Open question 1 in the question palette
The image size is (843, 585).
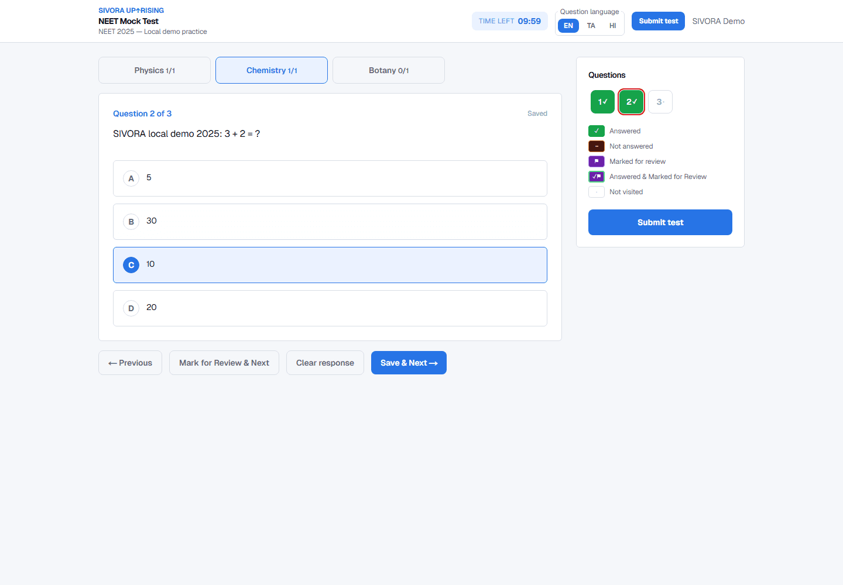pyautogui.click(x=602, y=102)
